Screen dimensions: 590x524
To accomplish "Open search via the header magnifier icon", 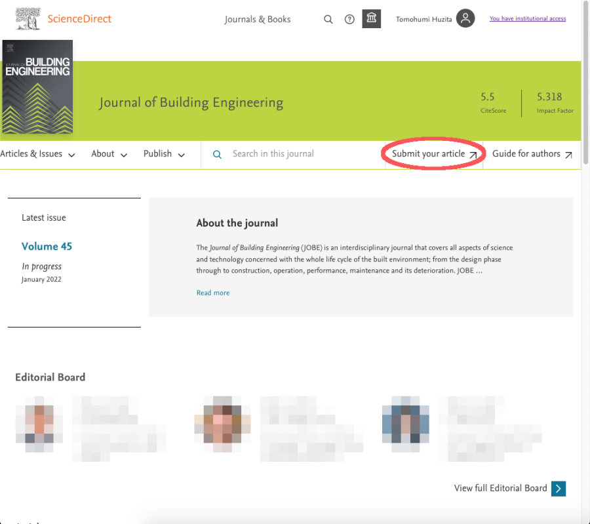I will (x=328, y=19).
